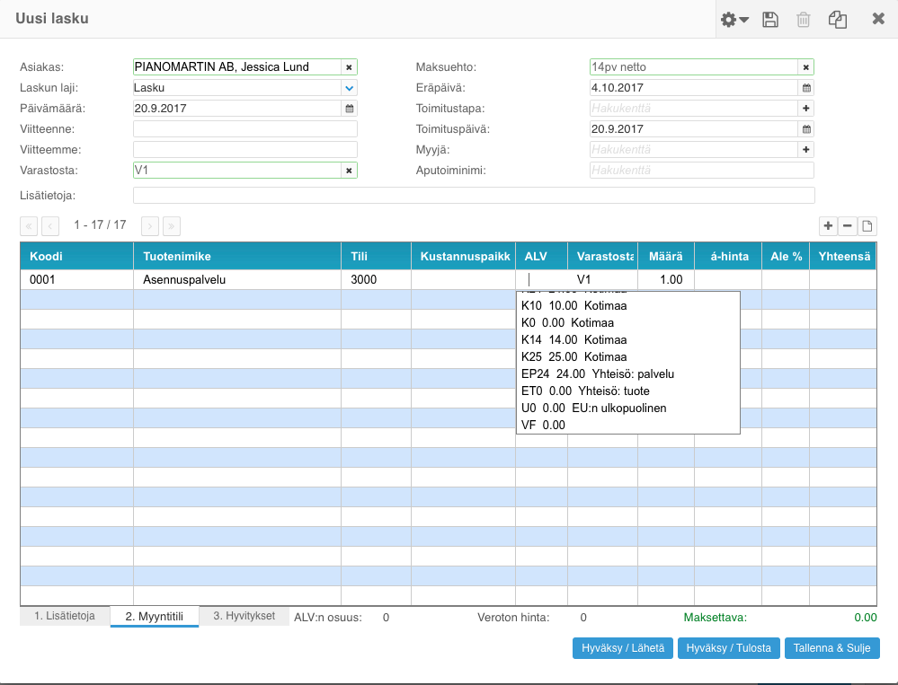Open the settings gear menu

734,20
